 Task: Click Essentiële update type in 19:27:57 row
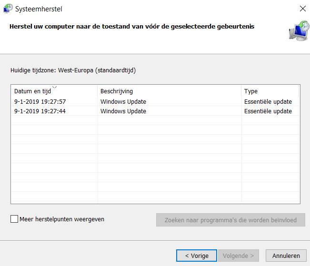(268, 101)
